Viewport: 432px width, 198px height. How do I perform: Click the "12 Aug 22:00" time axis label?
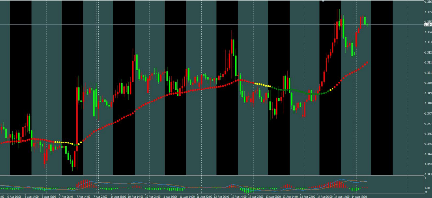click(256, 197)
